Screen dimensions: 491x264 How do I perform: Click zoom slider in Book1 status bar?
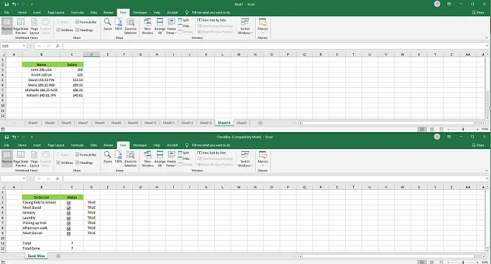(463, 129)
